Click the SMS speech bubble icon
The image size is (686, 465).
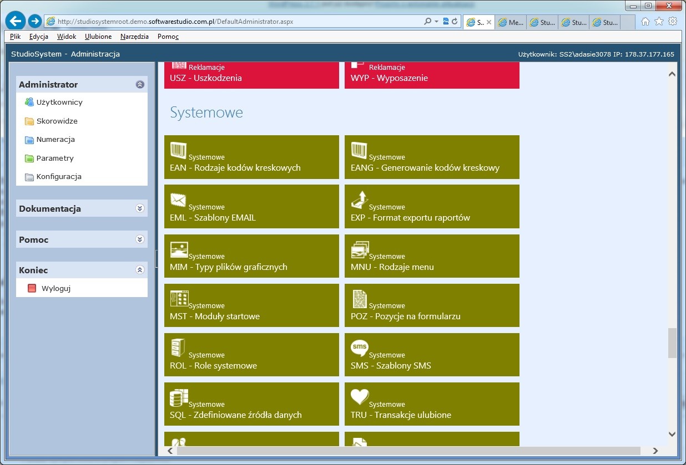[x=360, y=348]
